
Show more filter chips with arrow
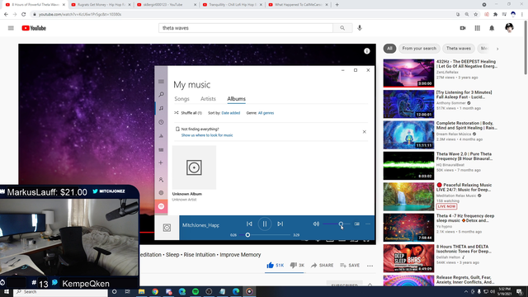click(497, 49)
